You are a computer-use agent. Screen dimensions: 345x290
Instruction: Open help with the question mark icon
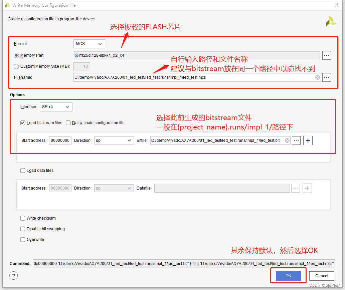click(13, 276)
